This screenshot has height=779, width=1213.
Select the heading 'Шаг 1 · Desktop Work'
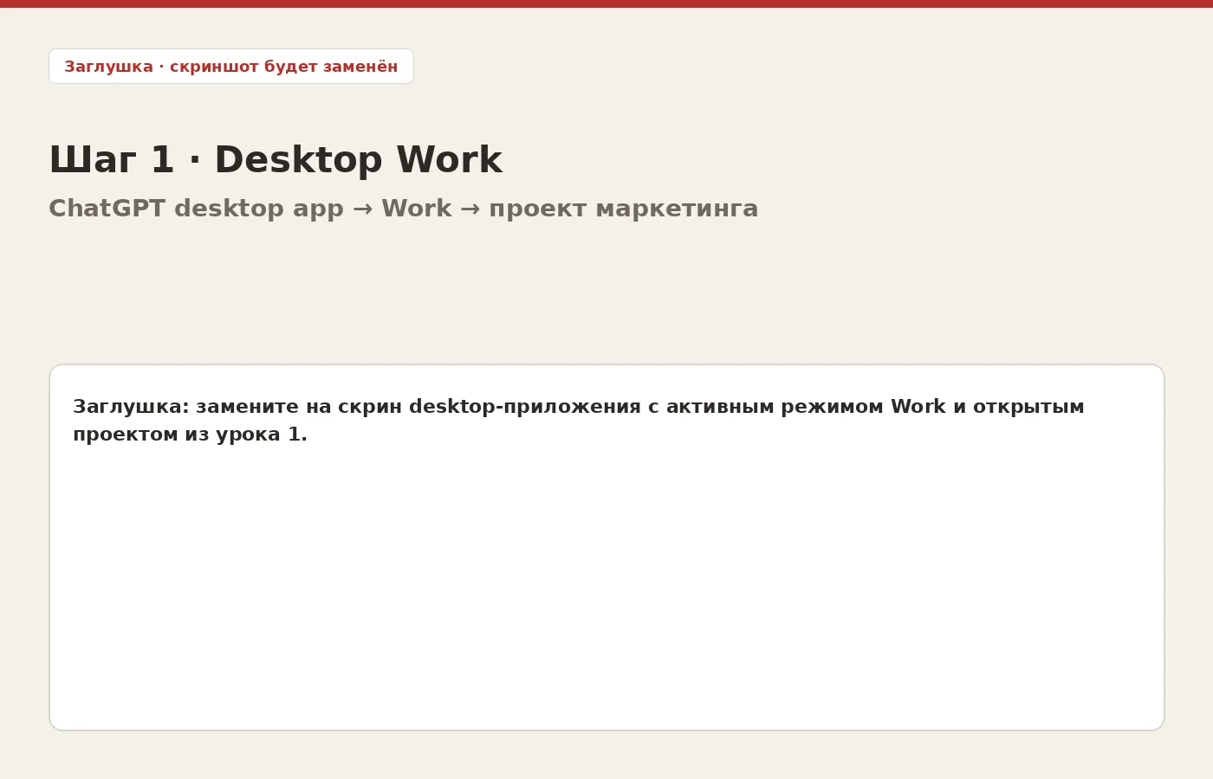tap(276, 160)
